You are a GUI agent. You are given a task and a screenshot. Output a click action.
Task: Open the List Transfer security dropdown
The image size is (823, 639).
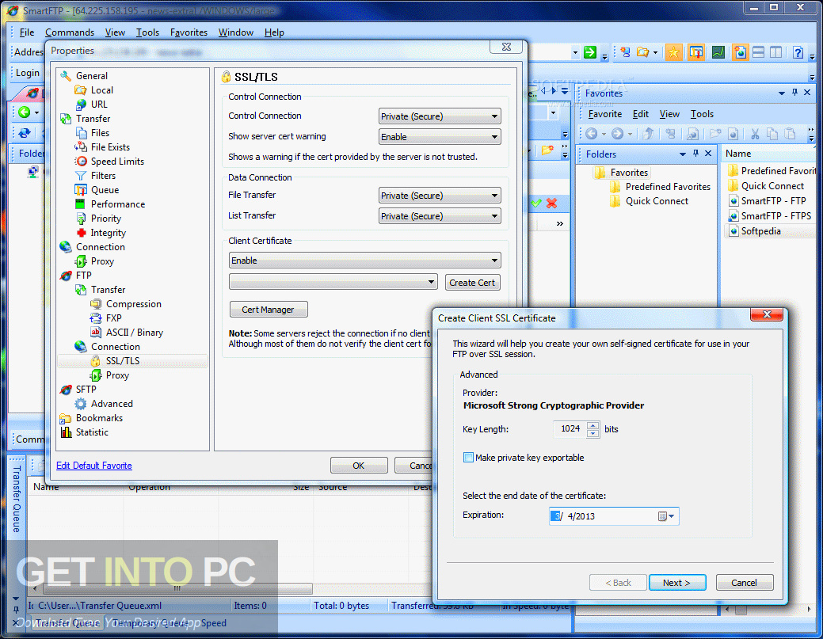pos(440,216)
